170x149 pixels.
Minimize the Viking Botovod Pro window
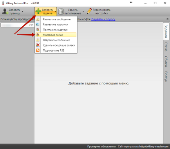[x=145, y=3]
